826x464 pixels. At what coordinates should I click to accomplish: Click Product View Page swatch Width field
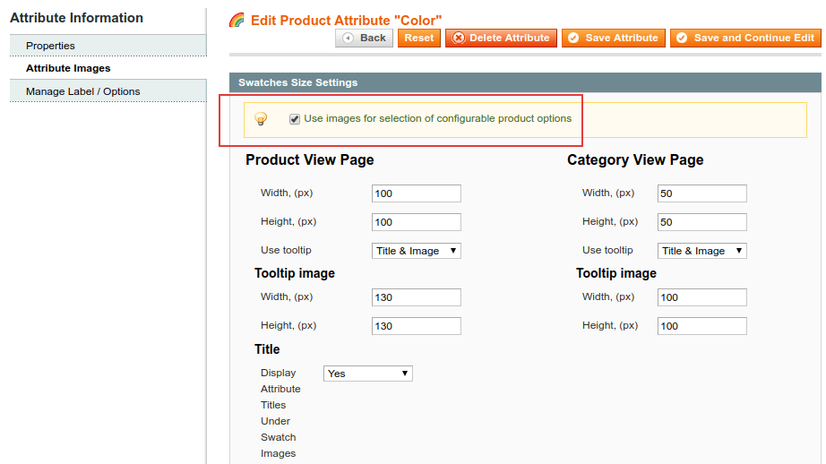[x=417, y=193]
